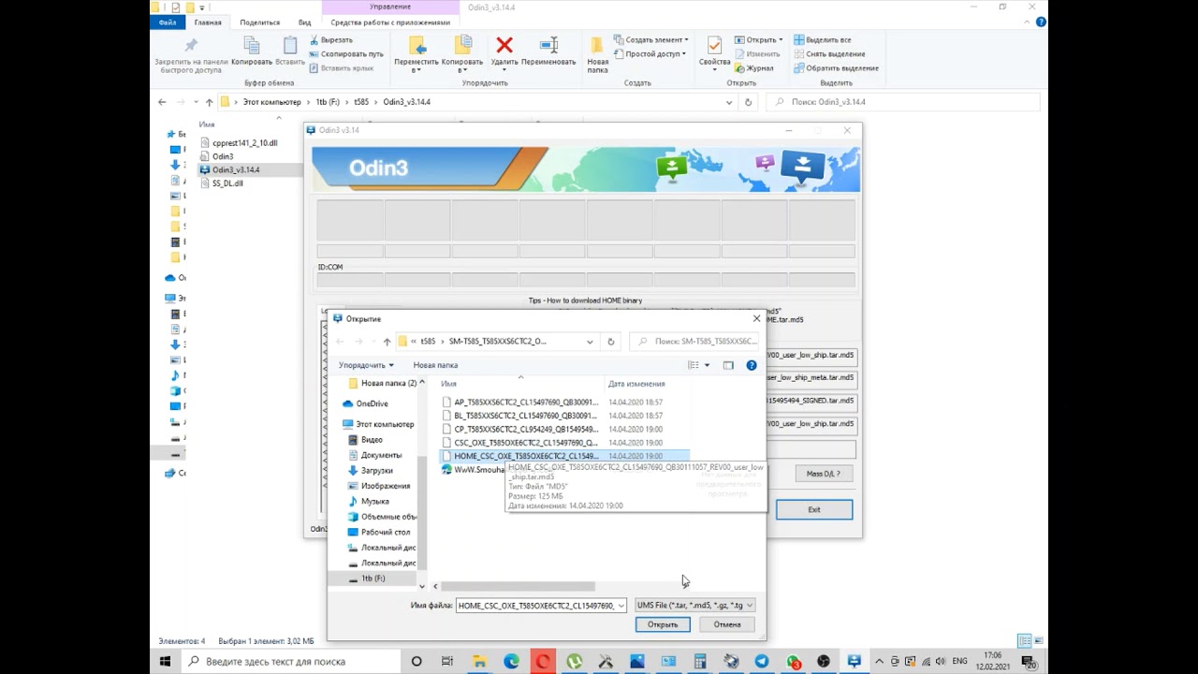
Task: Open Создать элемент dropdown in ribbon
Action: (650, 40)
